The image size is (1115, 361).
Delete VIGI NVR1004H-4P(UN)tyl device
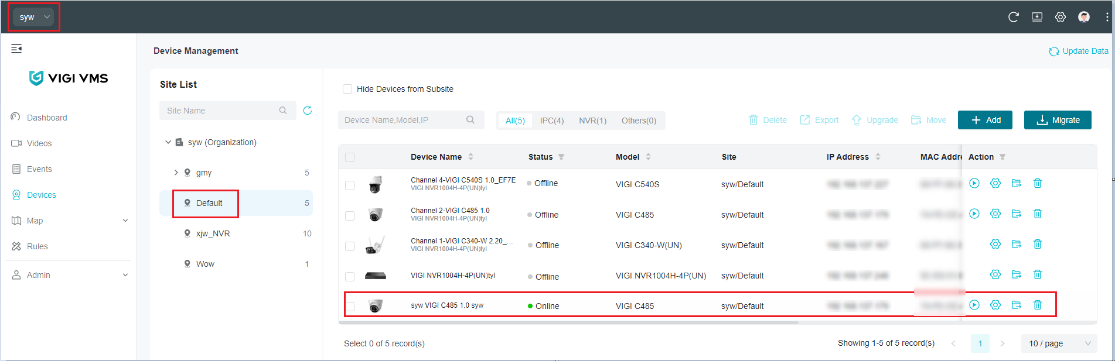1038,274
